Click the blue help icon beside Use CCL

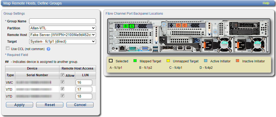pos(48,49)
